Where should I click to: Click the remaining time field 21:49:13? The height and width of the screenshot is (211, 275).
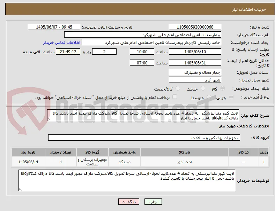[x=68, y=52]
